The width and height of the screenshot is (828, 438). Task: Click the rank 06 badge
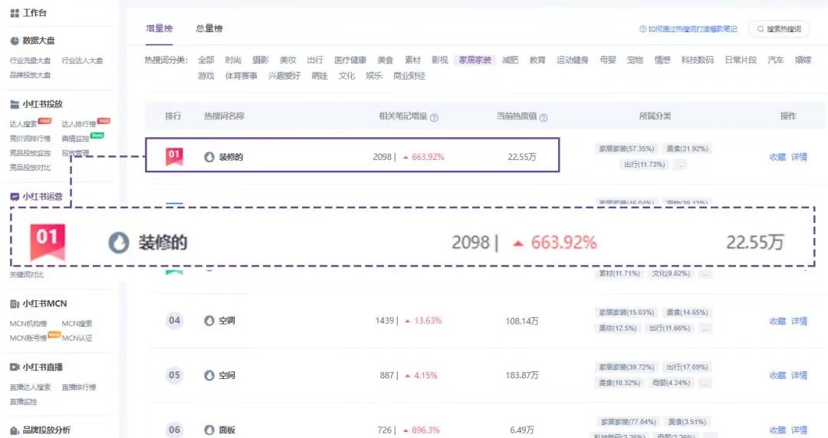tap(174, 430)
